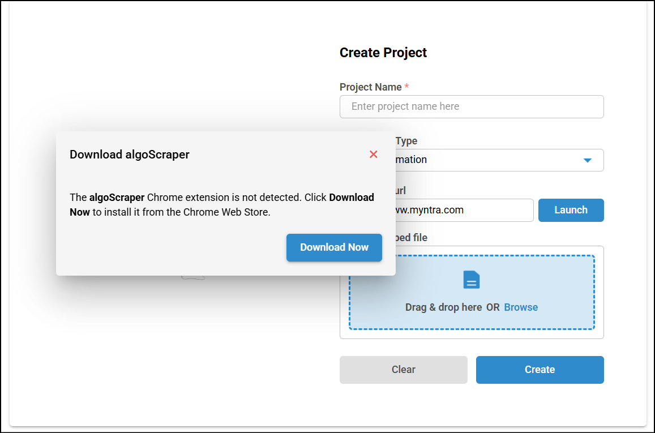Close the Download algoScraper dialog

click(x=374, y=155)
